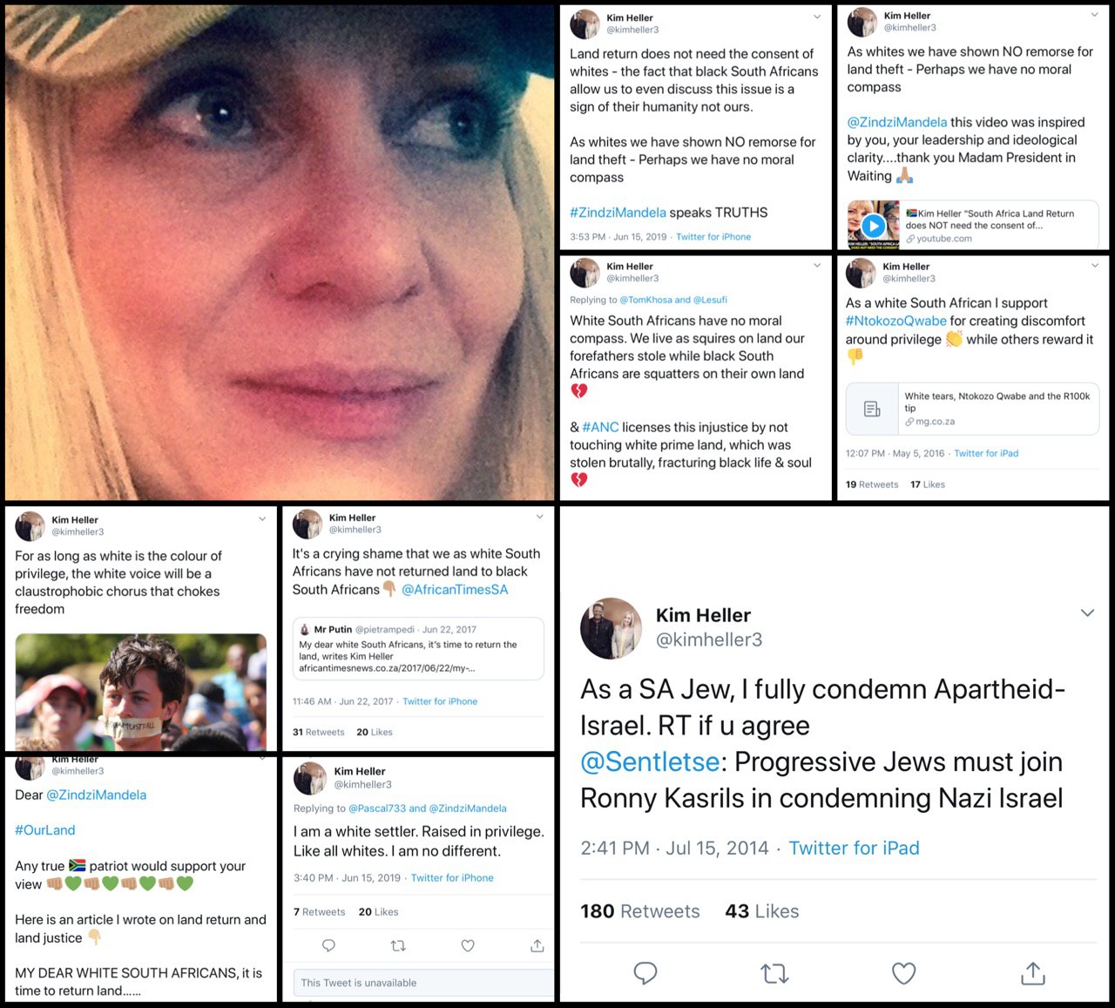
Task: Play the Kim Heller youtube.com video
Action: 873,226
